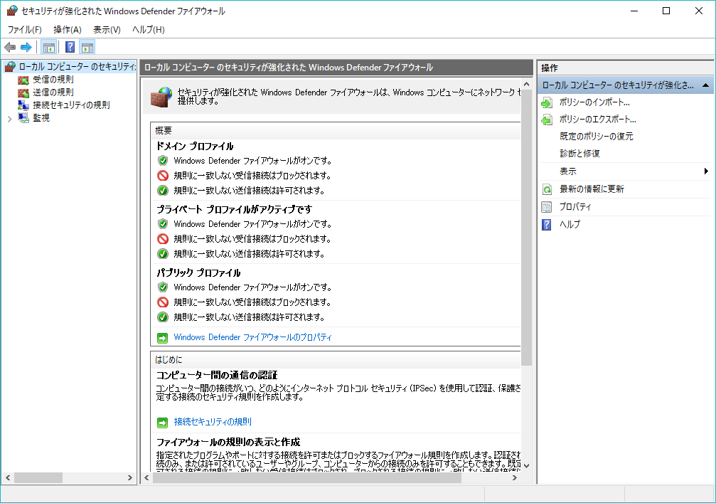Select 受信の規則 in the tree

click(x=53, y=80)
